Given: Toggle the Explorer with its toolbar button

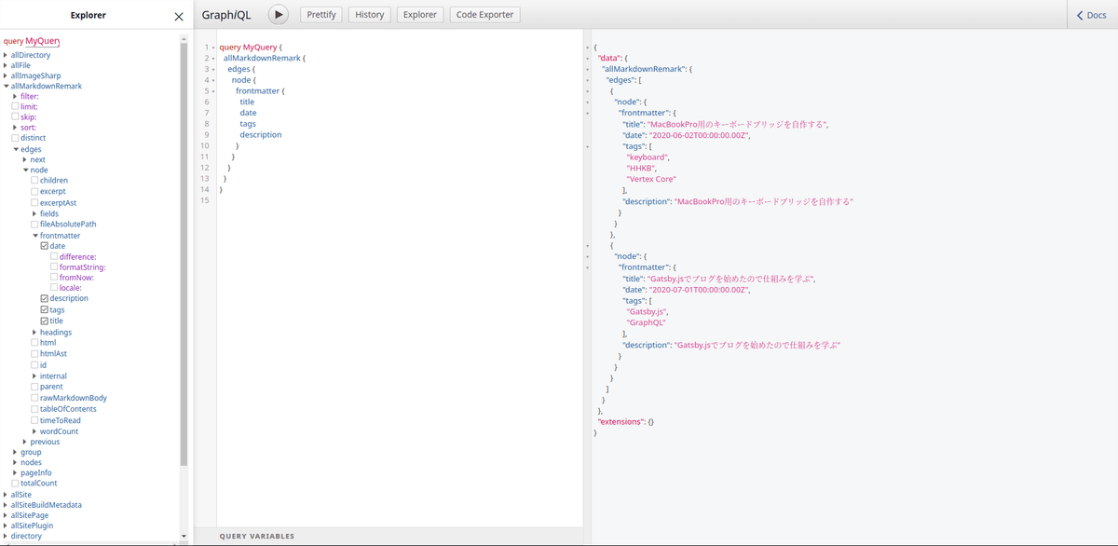Looking at the screenshot, I should [x=419, y=14].
